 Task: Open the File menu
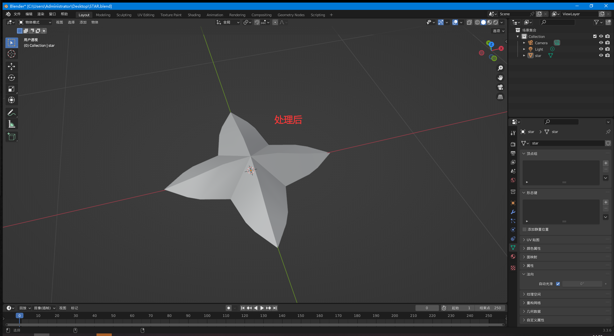pos(17,14)
